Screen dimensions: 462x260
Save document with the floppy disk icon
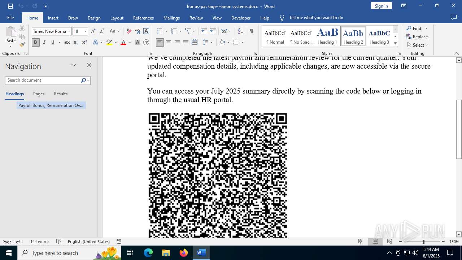(10, 6)
